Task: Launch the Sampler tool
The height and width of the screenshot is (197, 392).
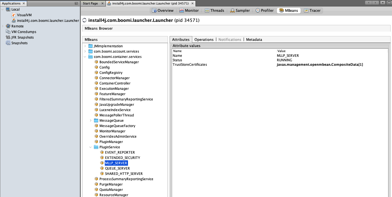Action: tap(240, 10)
